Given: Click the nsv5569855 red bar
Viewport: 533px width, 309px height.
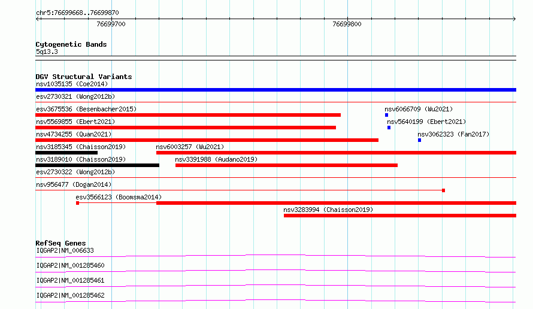Looking at the screenshot, I should click(x=186, y=128).
